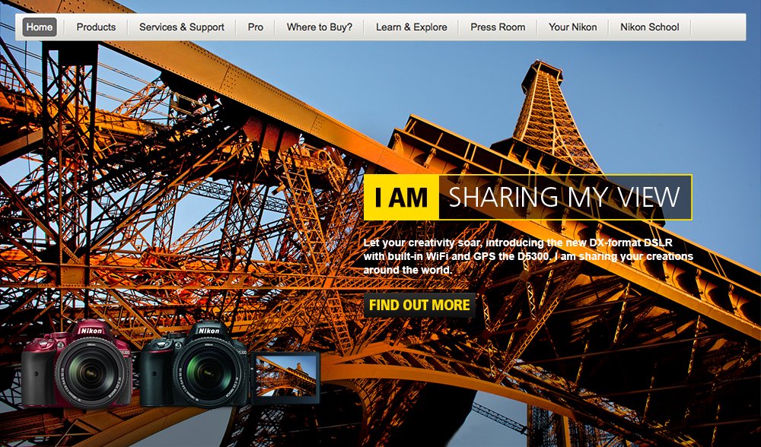
Task: Click the flip-out LCD screen image
Action: (x=286, y=376)
